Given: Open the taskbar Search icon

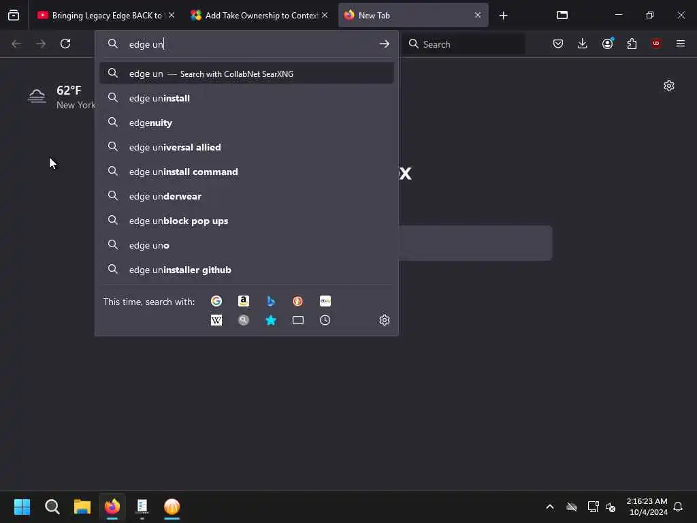Looking at the screenshot, I should click(52, 507).
